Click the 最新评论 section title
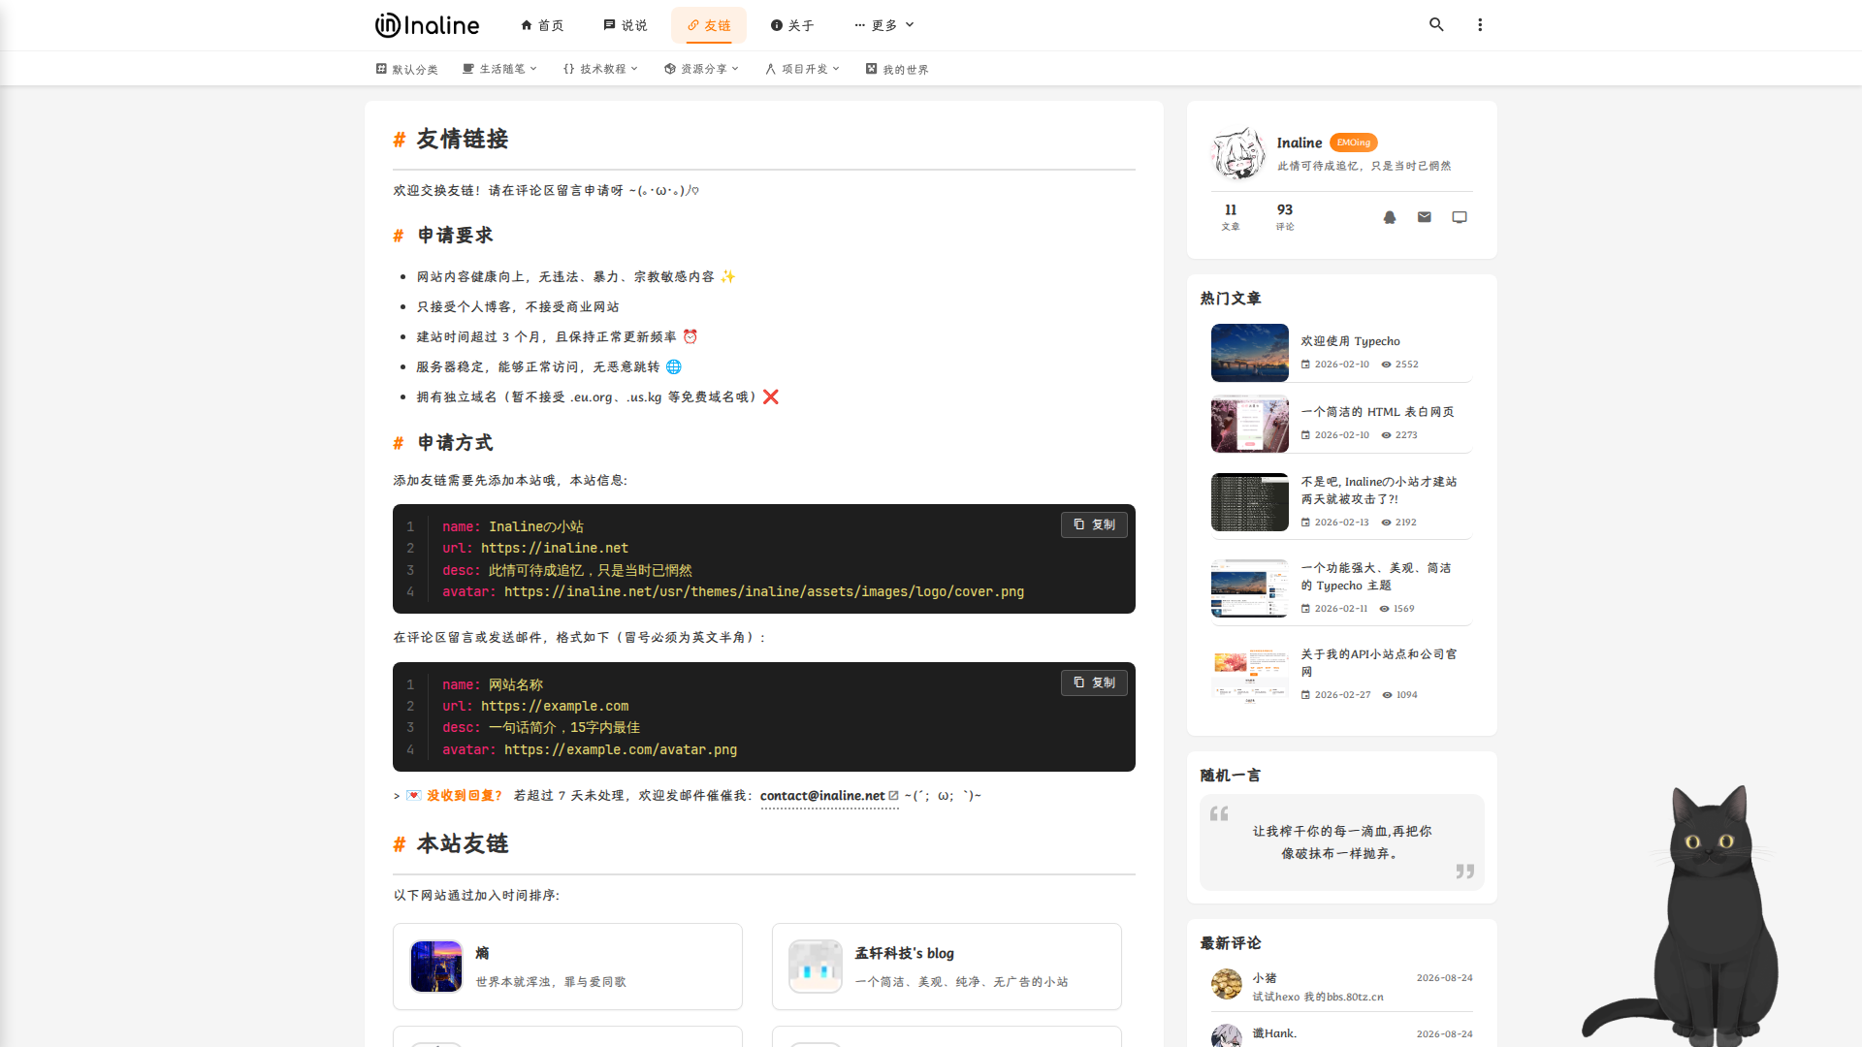Screen dimensions: 1862x1047 pyautogui.click(x=1231, y=943)
